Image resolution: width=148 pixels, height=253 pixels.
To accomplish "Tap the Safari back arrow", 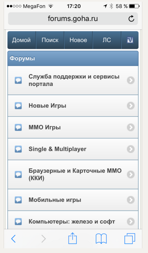I will pyautogui.click(x=13, y=238).
